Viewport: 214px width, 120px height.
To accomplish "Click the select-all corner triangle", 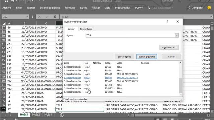I will [4, 23].
